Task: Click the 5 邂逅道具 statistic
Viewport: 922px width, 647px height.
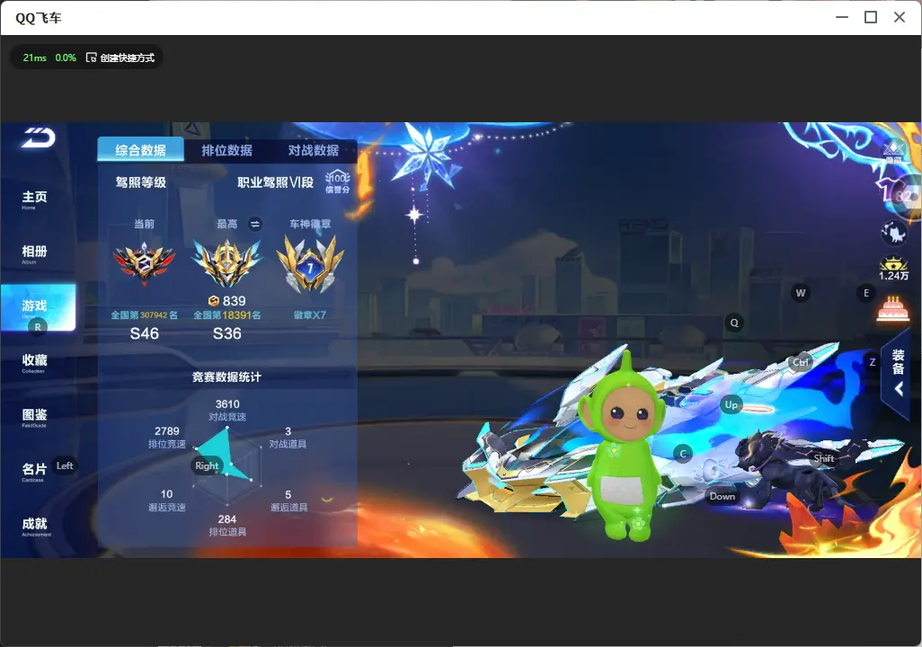Action: click(288, 501)
